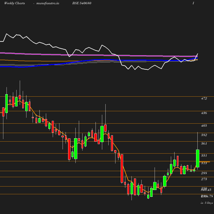Click the 405 price level label

click(204, 125)
